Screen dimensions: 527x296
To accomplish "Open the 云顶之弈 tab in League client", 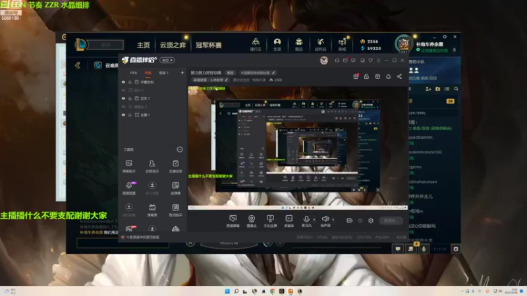I will [173, 45].
